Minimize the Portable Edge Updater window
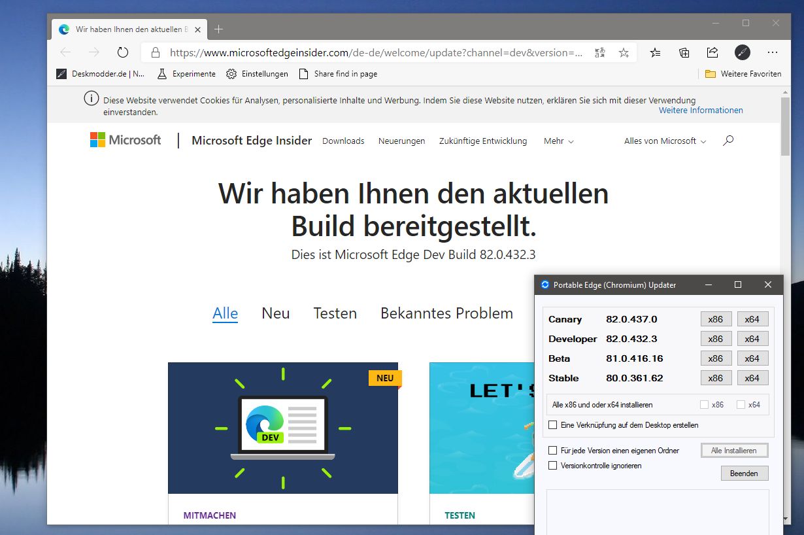Viewport: 804px width, 535px height. point(708,285)
